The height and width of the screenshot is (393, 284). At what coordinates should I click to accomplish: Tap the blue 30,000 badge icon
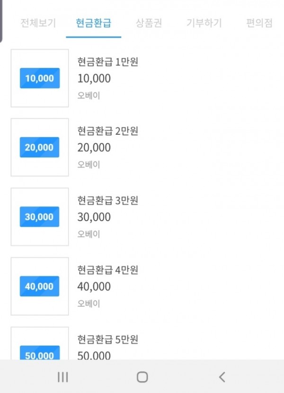(x=40, y=217)
